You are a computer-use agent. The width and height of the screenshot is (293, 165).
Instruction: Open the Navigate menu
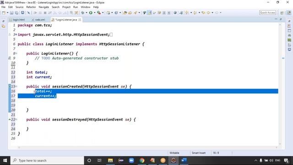point(44,7)
